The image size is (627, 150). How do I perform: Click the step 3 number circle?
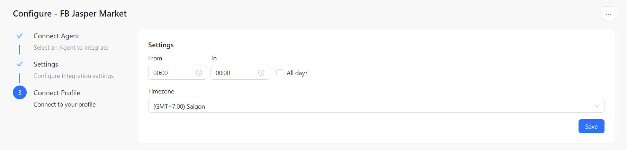[20, 92]
